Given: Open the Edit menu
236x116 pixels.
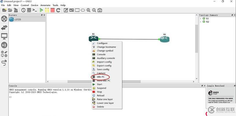Looking at the screenshot, I should (x=9, y=5).
